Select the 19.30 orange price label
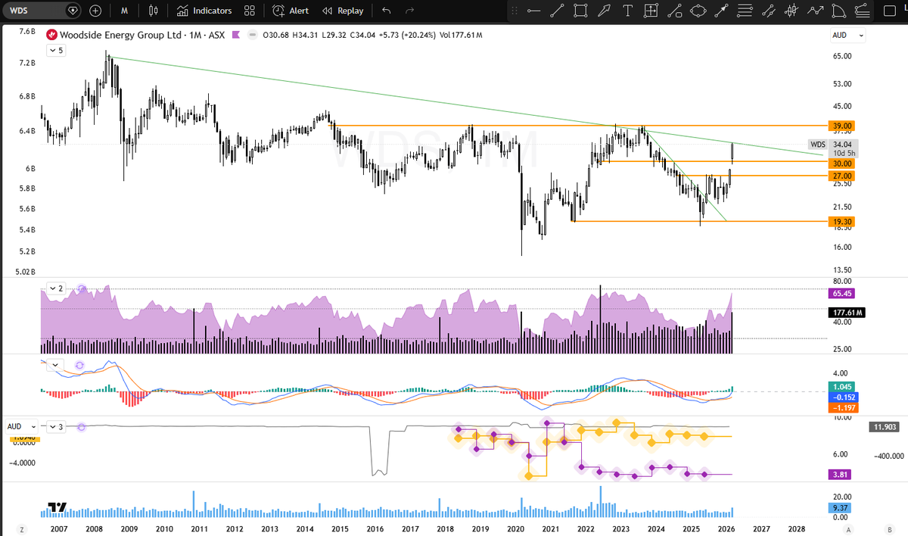Viewport: 908px width, 536px height. click(x=843, y=222)
